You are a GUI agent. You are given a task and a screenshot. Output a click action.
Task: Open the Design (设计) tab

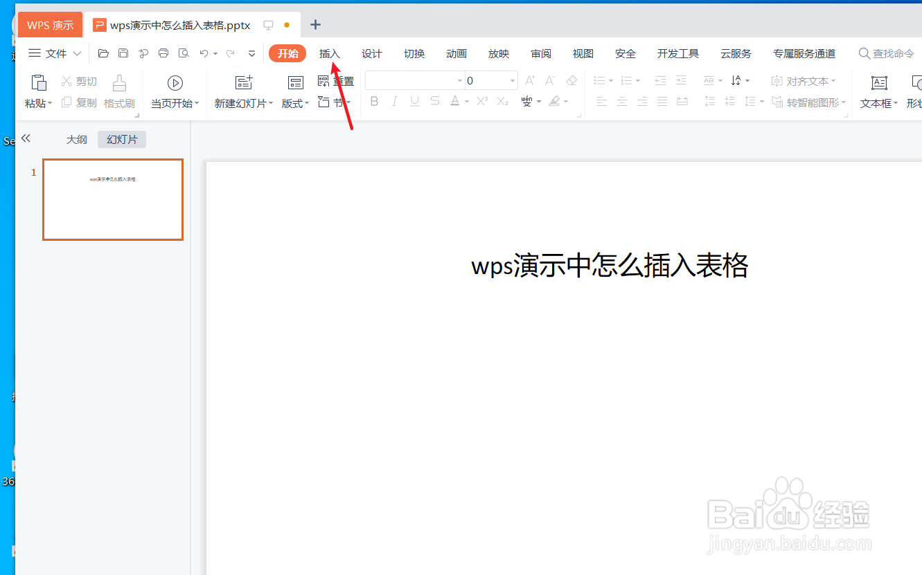[x=372, y=53]
